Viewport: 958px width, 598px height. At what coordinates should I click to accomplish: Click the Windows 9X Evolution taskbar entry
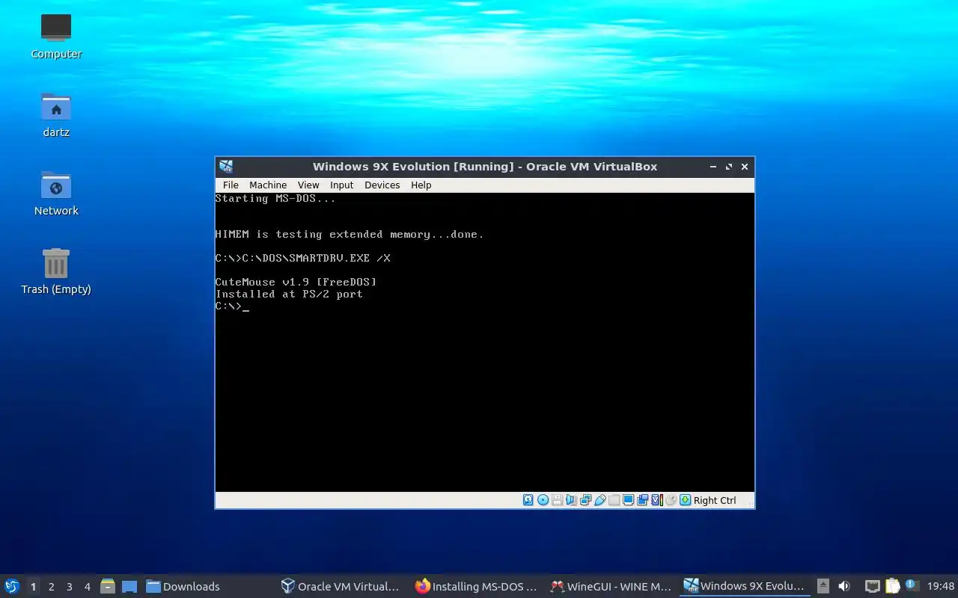(x=745, y=586)
